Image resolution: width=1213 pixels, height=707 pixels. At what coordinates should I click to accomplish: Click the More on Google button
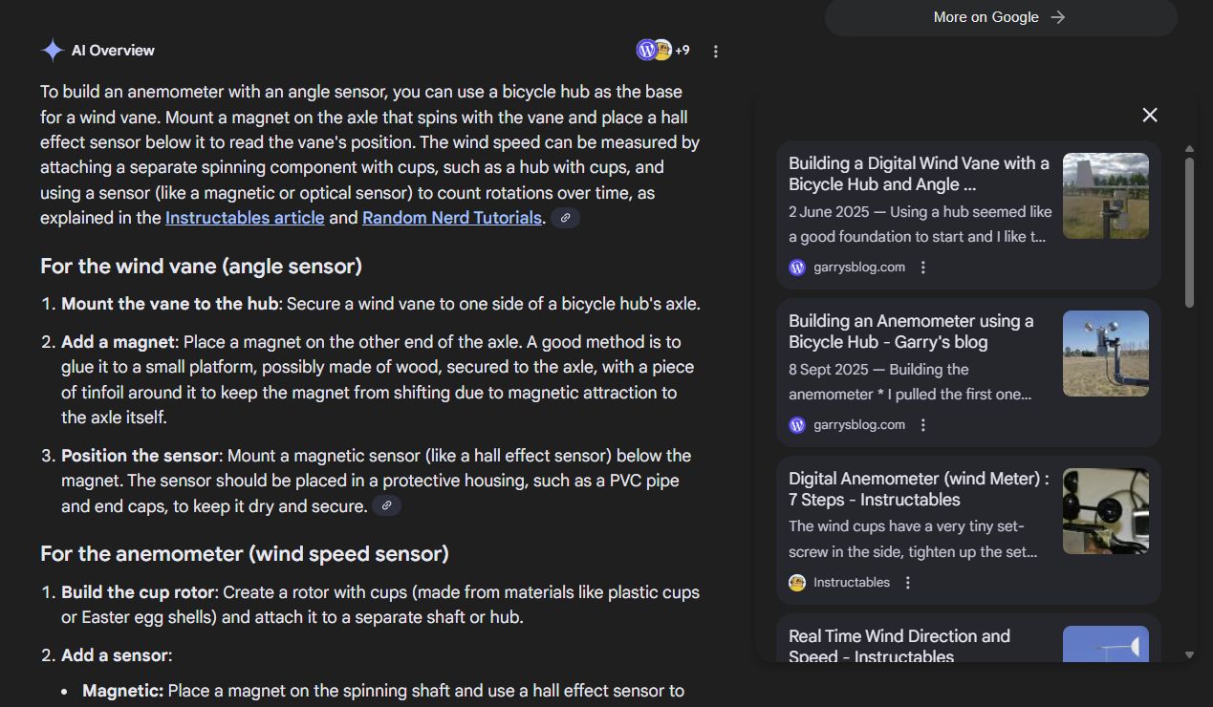(x=1000, y=17)
